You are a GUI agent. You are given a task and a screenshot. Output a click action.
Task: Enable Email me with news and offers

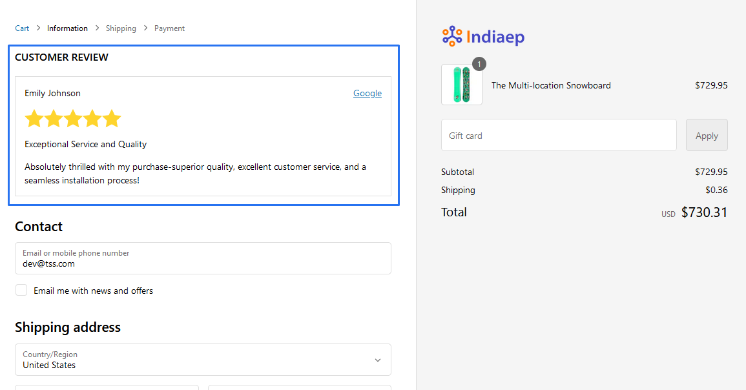click(21, 291)
